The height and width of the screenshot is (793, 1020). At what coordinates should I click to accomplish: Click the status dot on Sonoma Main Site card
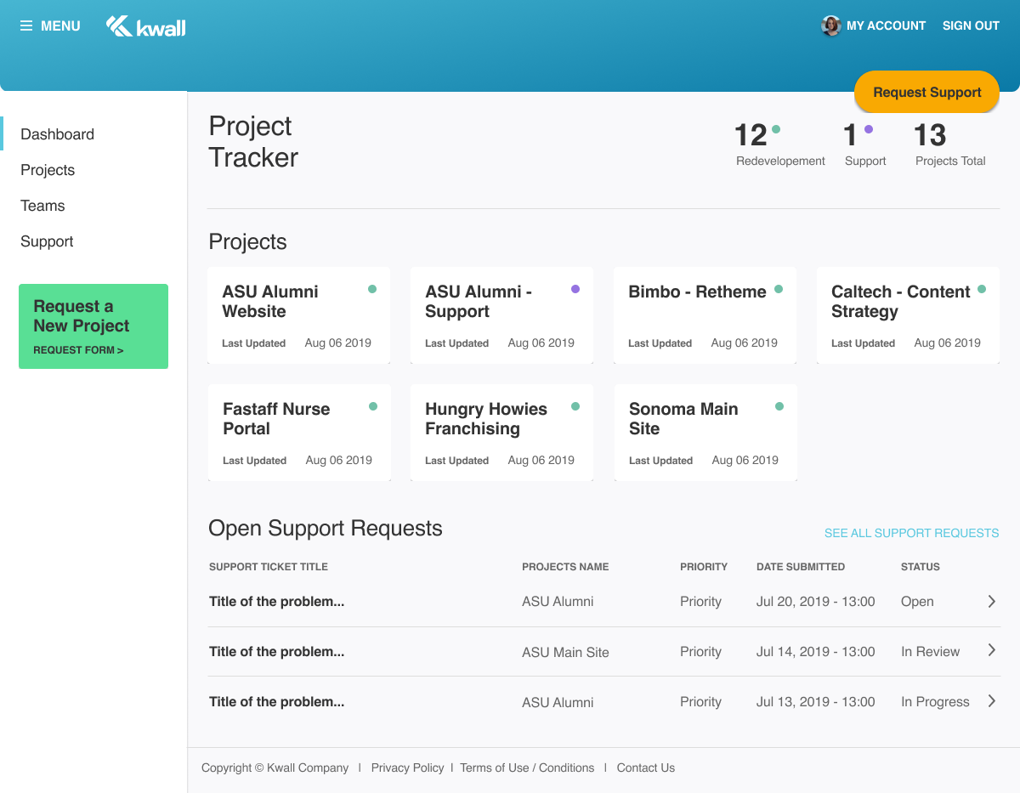point(779,406)
